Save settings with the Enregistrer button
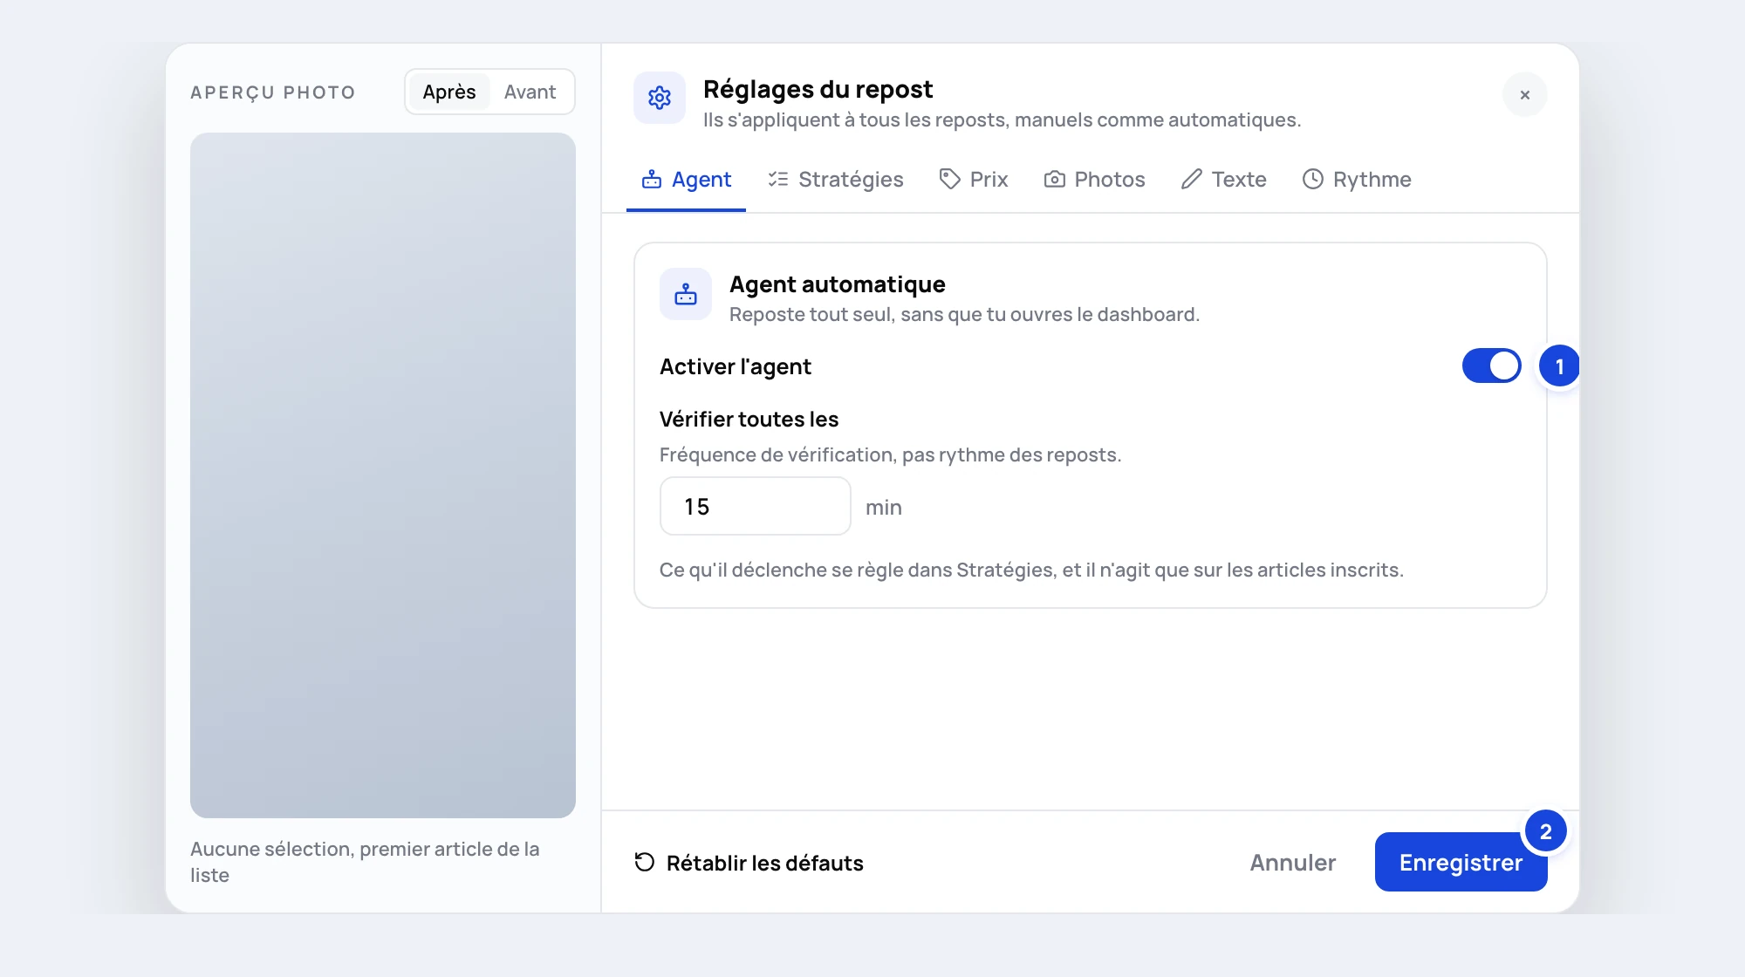 coord(1461,862)
